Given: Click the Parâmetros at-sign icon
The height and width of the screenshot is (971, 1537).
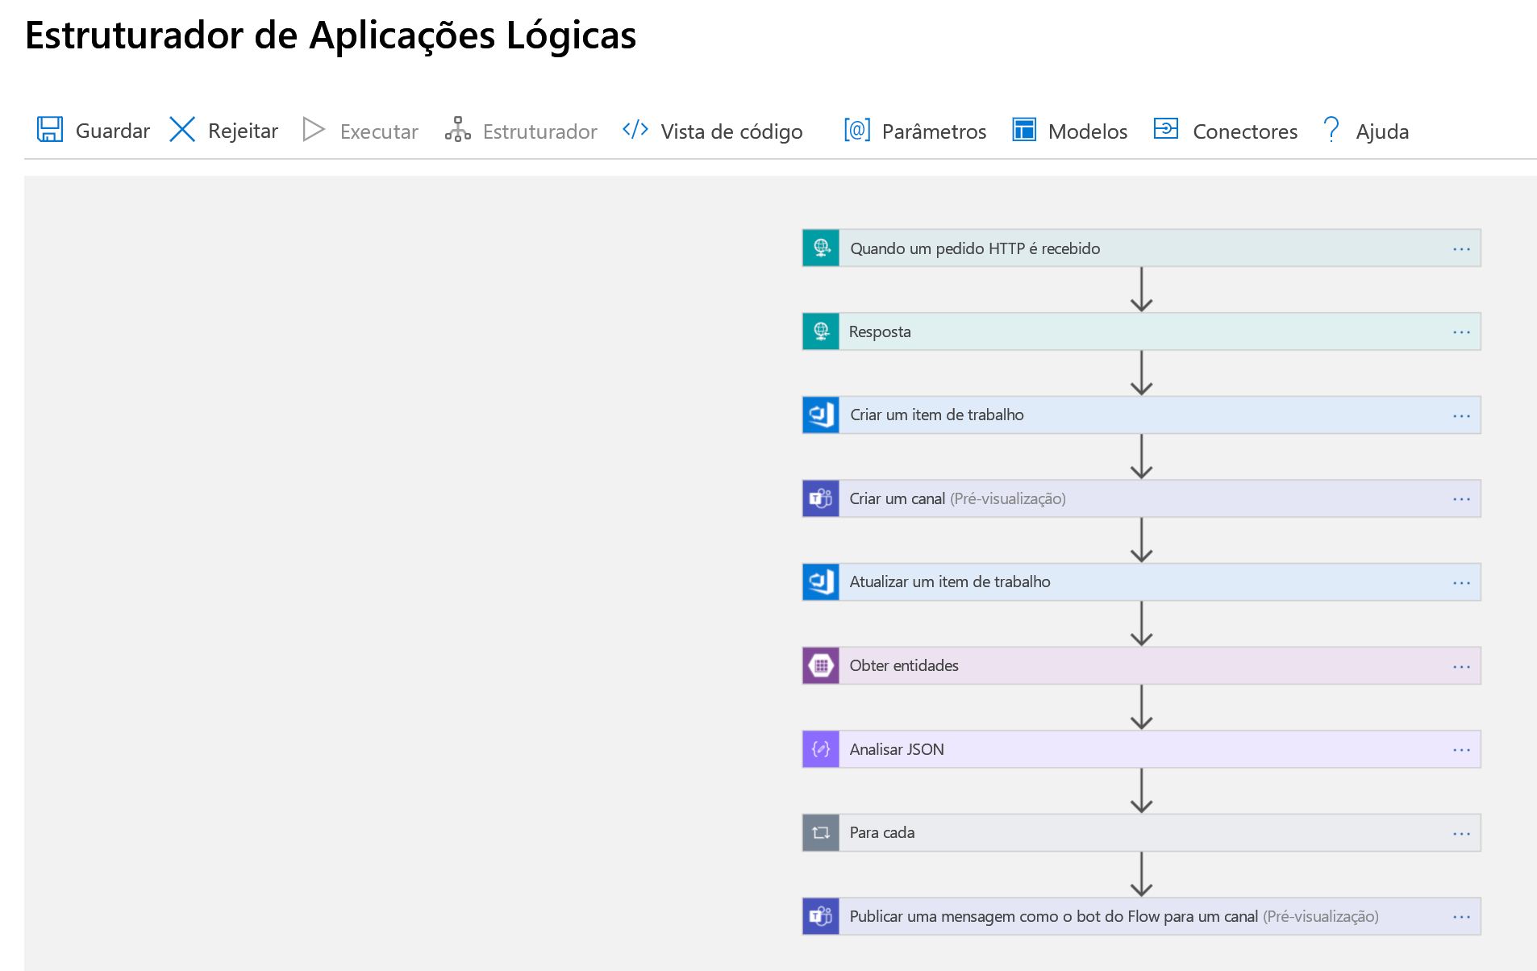Looking at the screenshot, I should tap(857, 130).
